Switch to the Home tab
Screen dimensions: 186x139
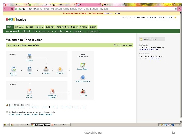[10, 27]
